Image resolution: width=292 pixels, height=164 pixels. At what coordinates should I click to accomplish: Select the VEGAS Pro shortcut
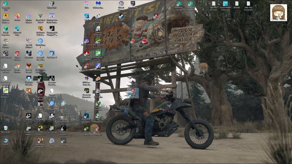click(86, 118)
